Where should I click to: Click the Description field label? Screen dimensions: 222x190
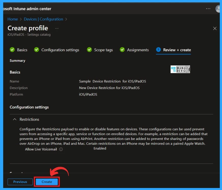tap(19, 88)
